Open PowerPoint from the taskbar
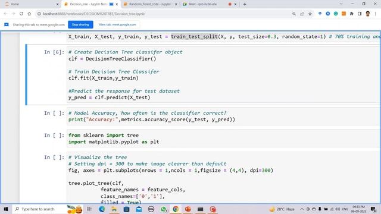 point(188,209)
